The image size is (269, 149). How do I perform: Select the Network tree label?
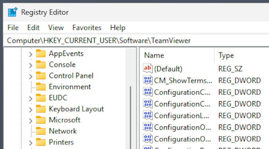[63, 131]
